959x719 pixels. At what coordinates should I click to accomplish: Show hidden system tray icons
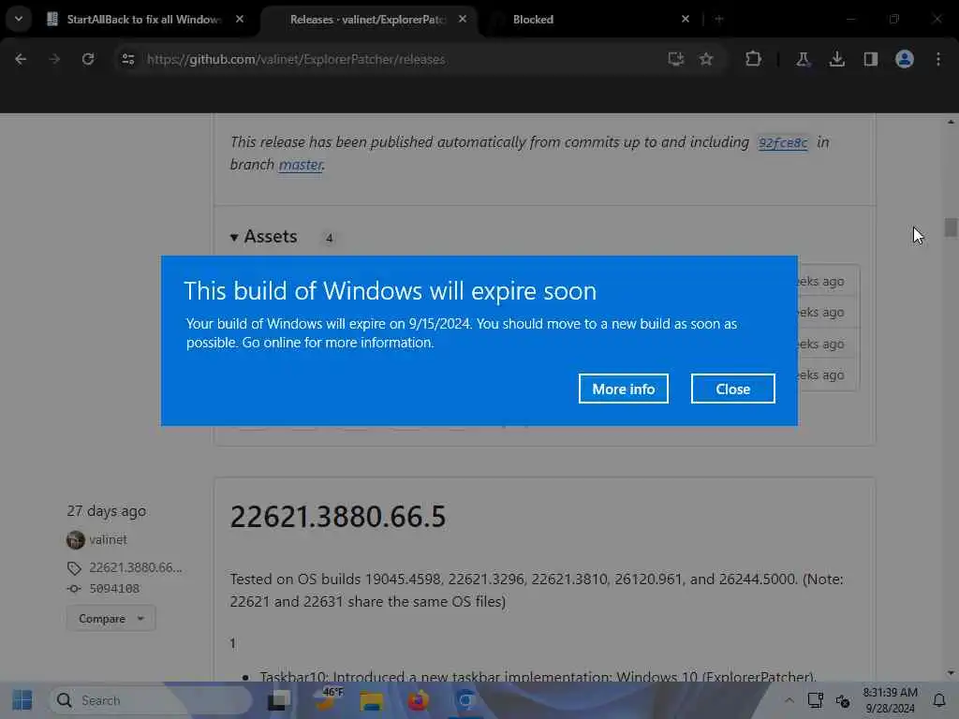pos(789,700)
